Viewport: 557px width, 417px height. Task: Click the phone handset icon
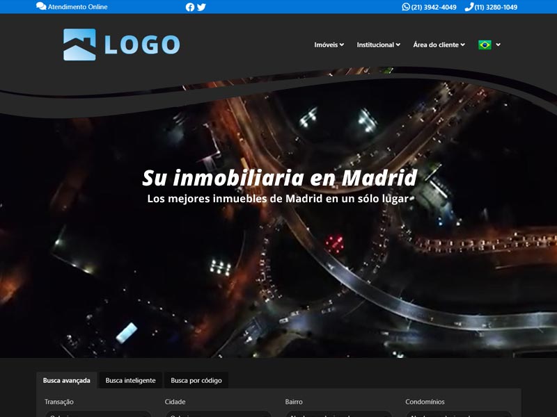click(469, 7)
